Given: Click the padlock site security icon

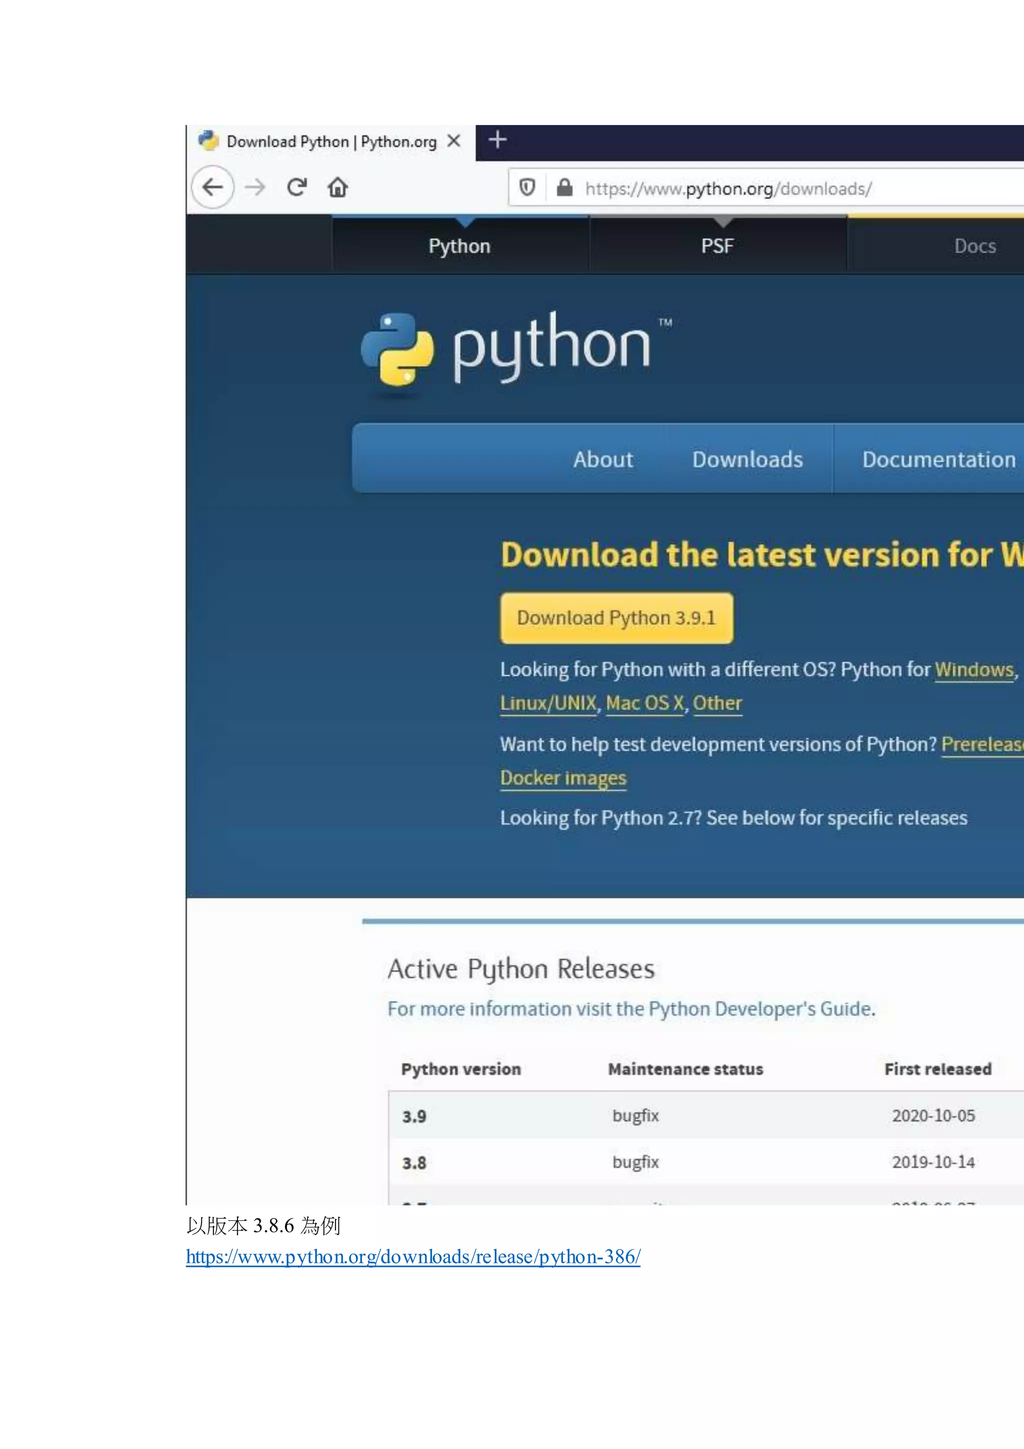Looking at the screenshot, I should pos(564,188).
